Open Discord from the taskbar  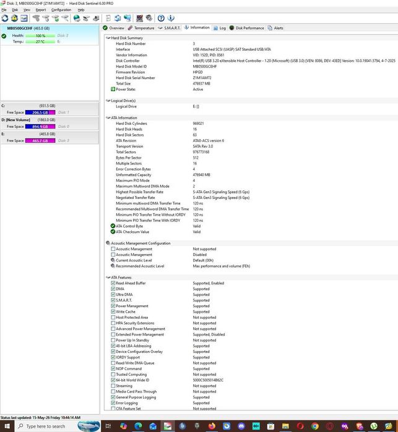click(241, 426)
